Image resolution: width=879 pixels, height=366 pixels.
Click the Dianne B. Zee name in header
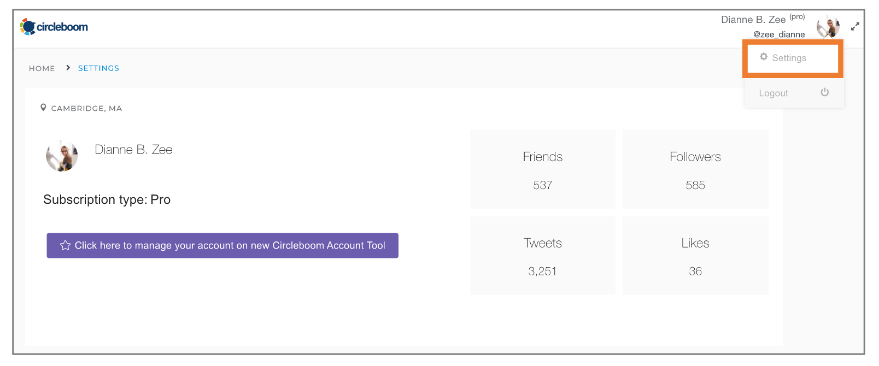pos(753,20)
